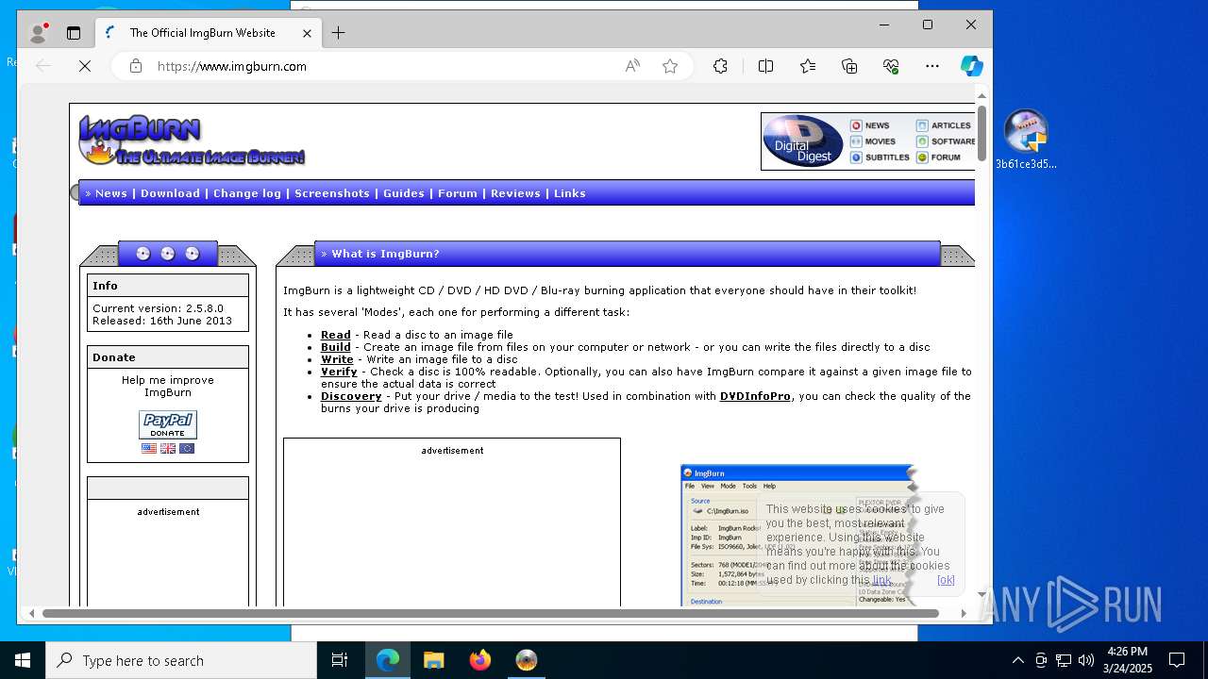Open ImgBurn disc icon on taskbar
The width and height of the screenshot is (1208, 679).
(527, 660)
